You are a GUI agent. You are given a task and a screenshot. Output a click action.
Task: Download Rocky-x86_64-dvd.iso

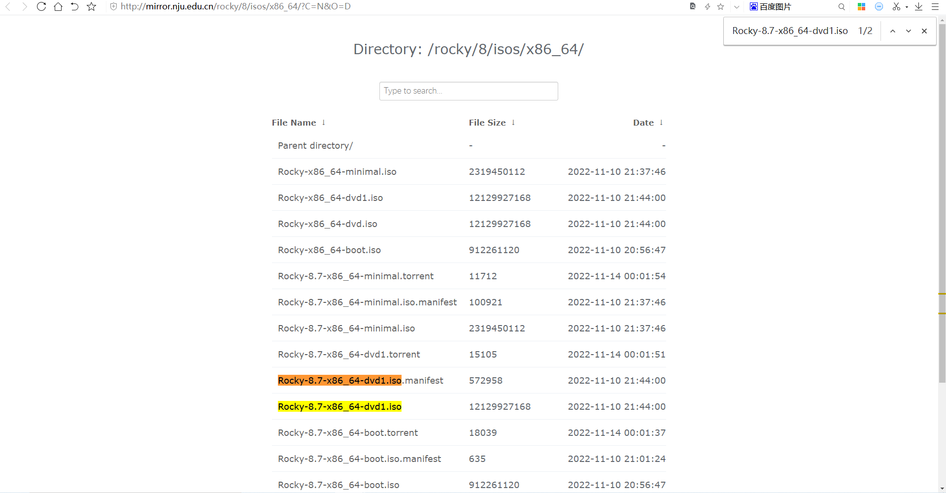point(328,224)
